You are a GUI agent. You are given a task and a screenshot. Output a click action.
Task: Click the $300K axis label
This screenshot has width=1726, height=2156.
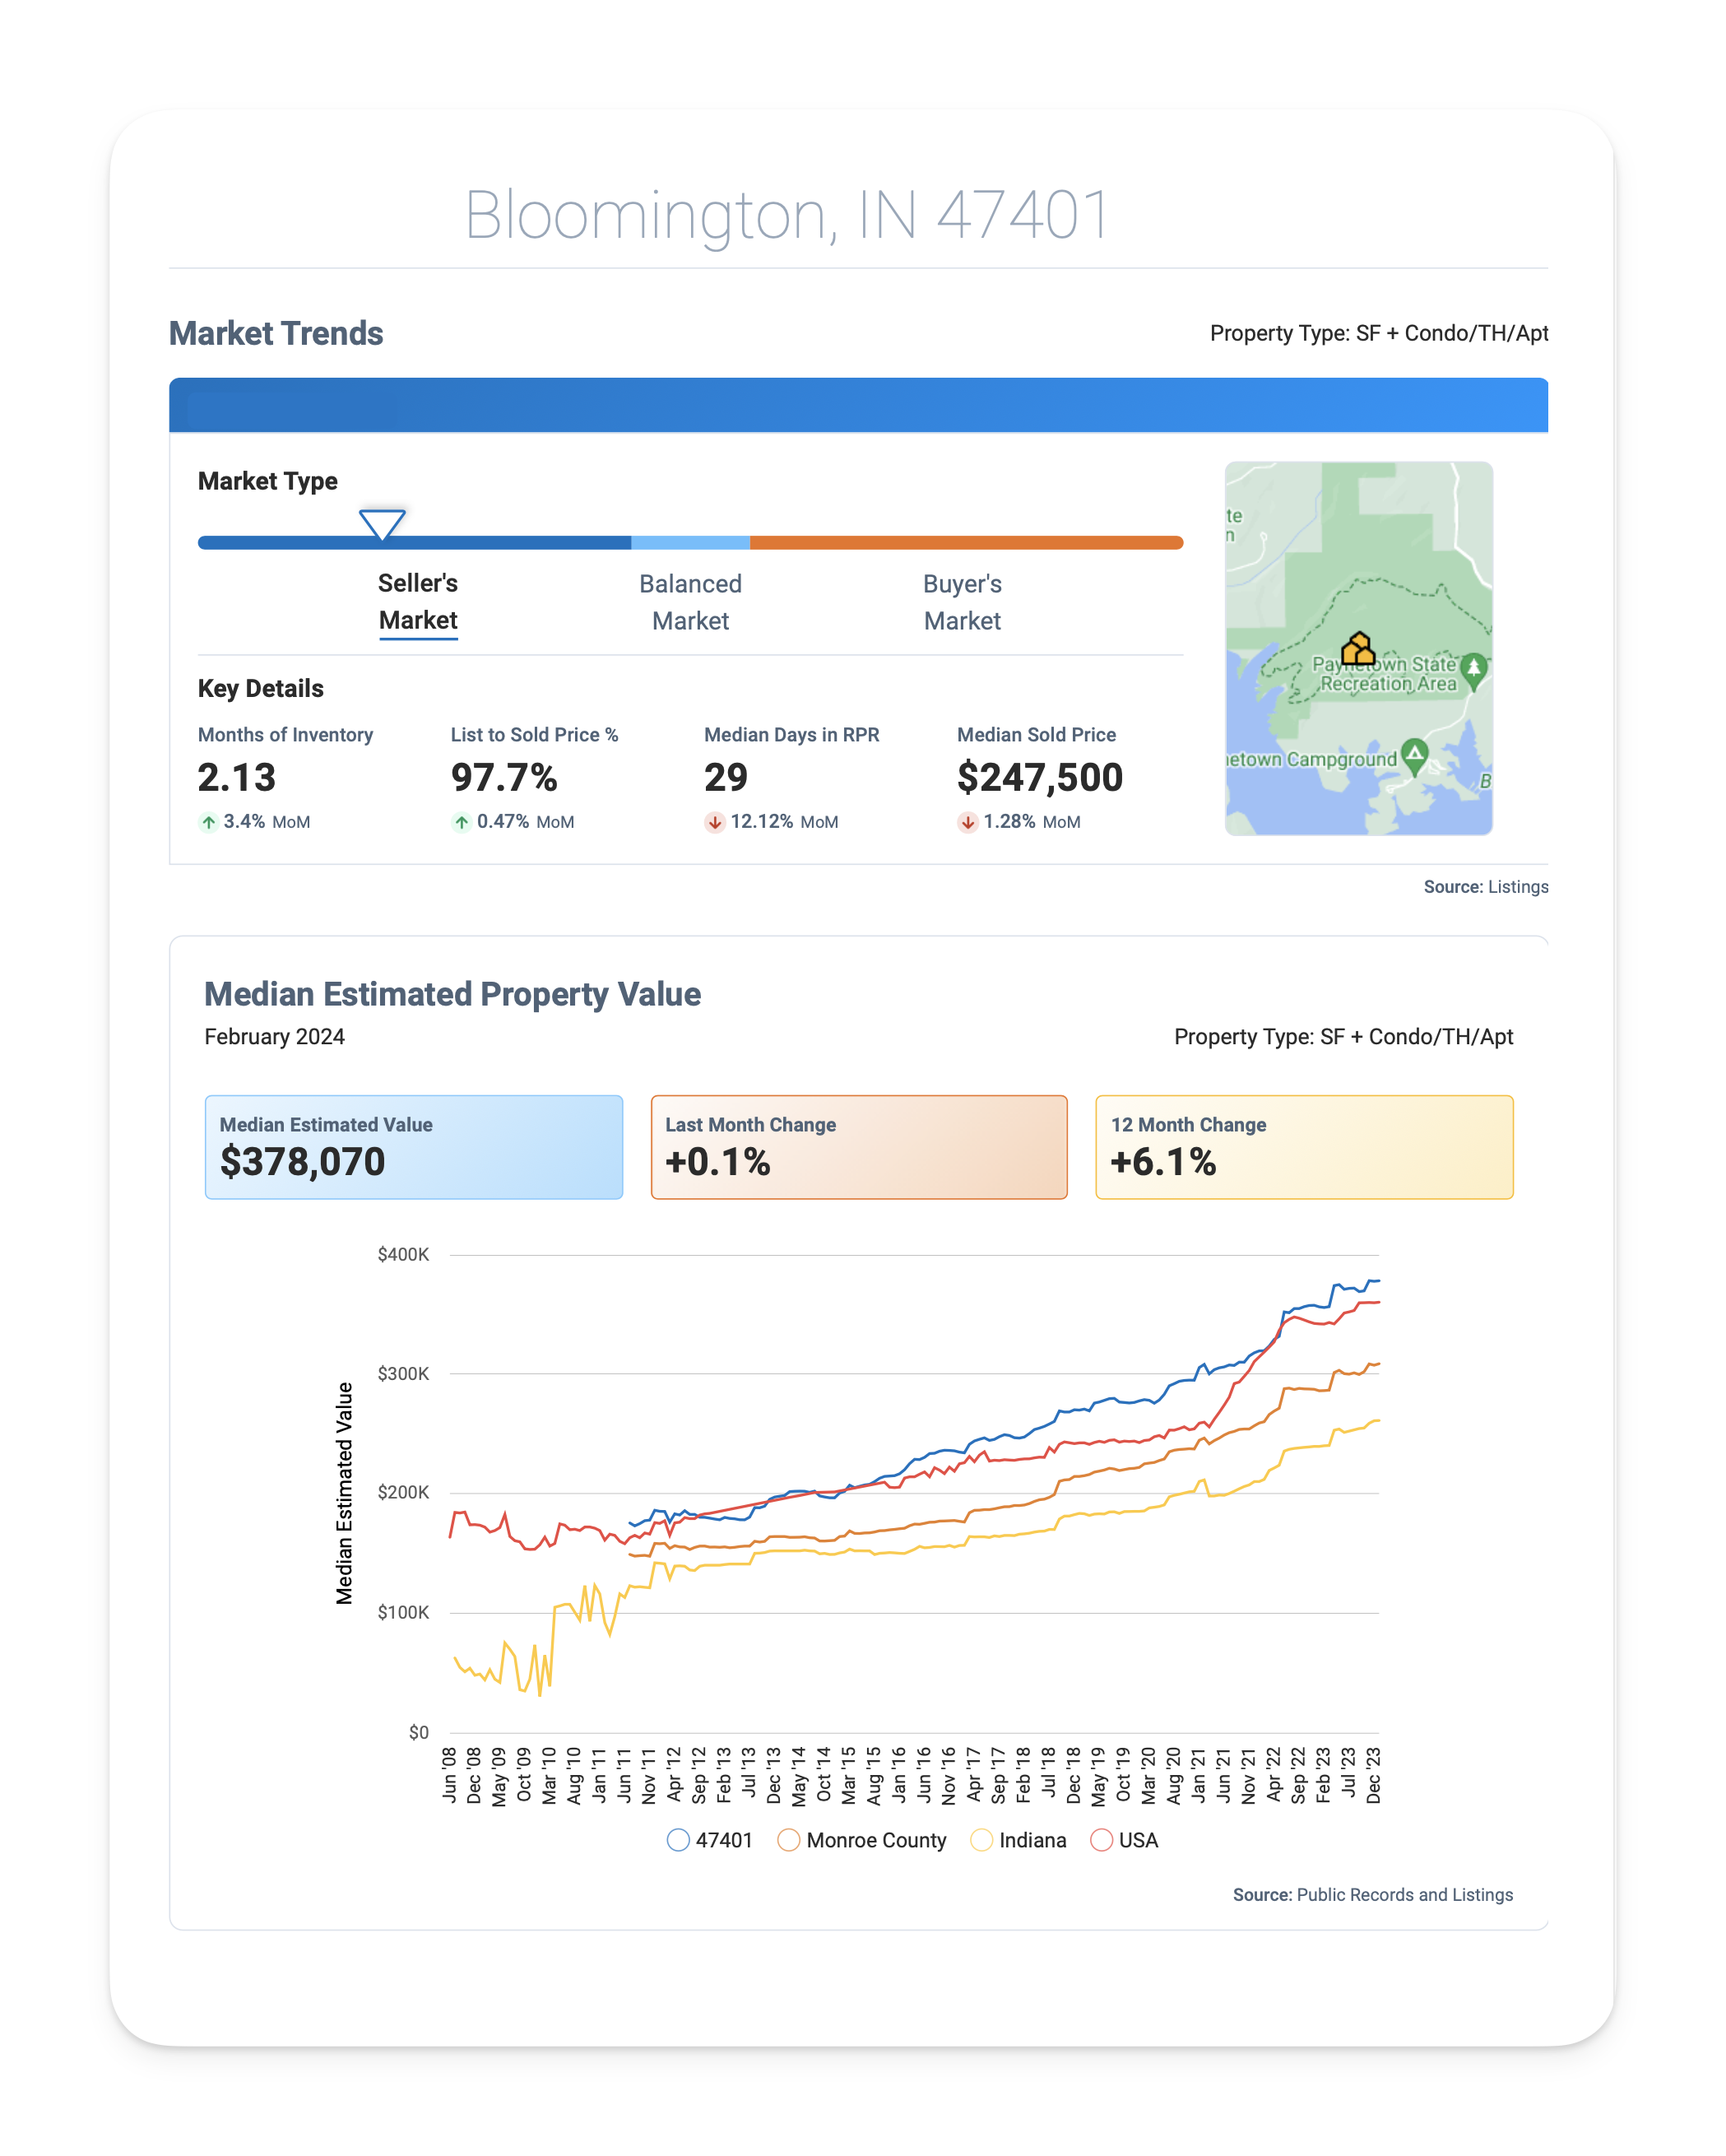pyautogui.click(x=403, y=1373)
